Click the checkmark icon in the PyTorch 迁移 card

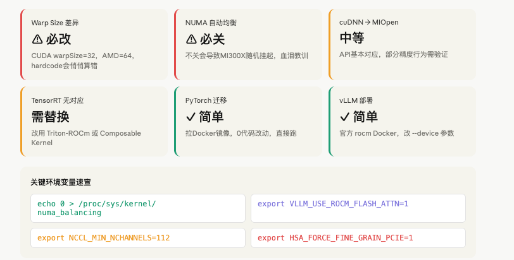click(x=191, y=117)
